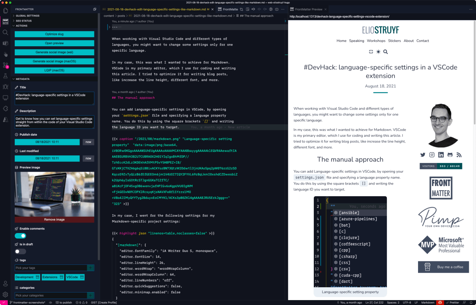Click the Title text field
Image resolution: width=476 pixels, height=305 pixels.
55,98
